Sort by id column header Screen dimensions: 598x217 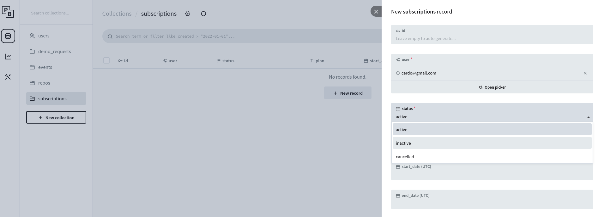click(x=123, y=61)
